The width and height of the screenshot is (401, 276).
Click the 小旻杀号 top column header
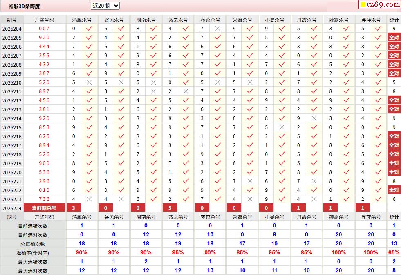coord(274,20)
